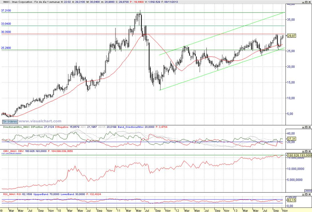Click the 'DINegative: 15,6579' legend entry
The width and height of the screenshot is (312, 212).
[67, 127]
